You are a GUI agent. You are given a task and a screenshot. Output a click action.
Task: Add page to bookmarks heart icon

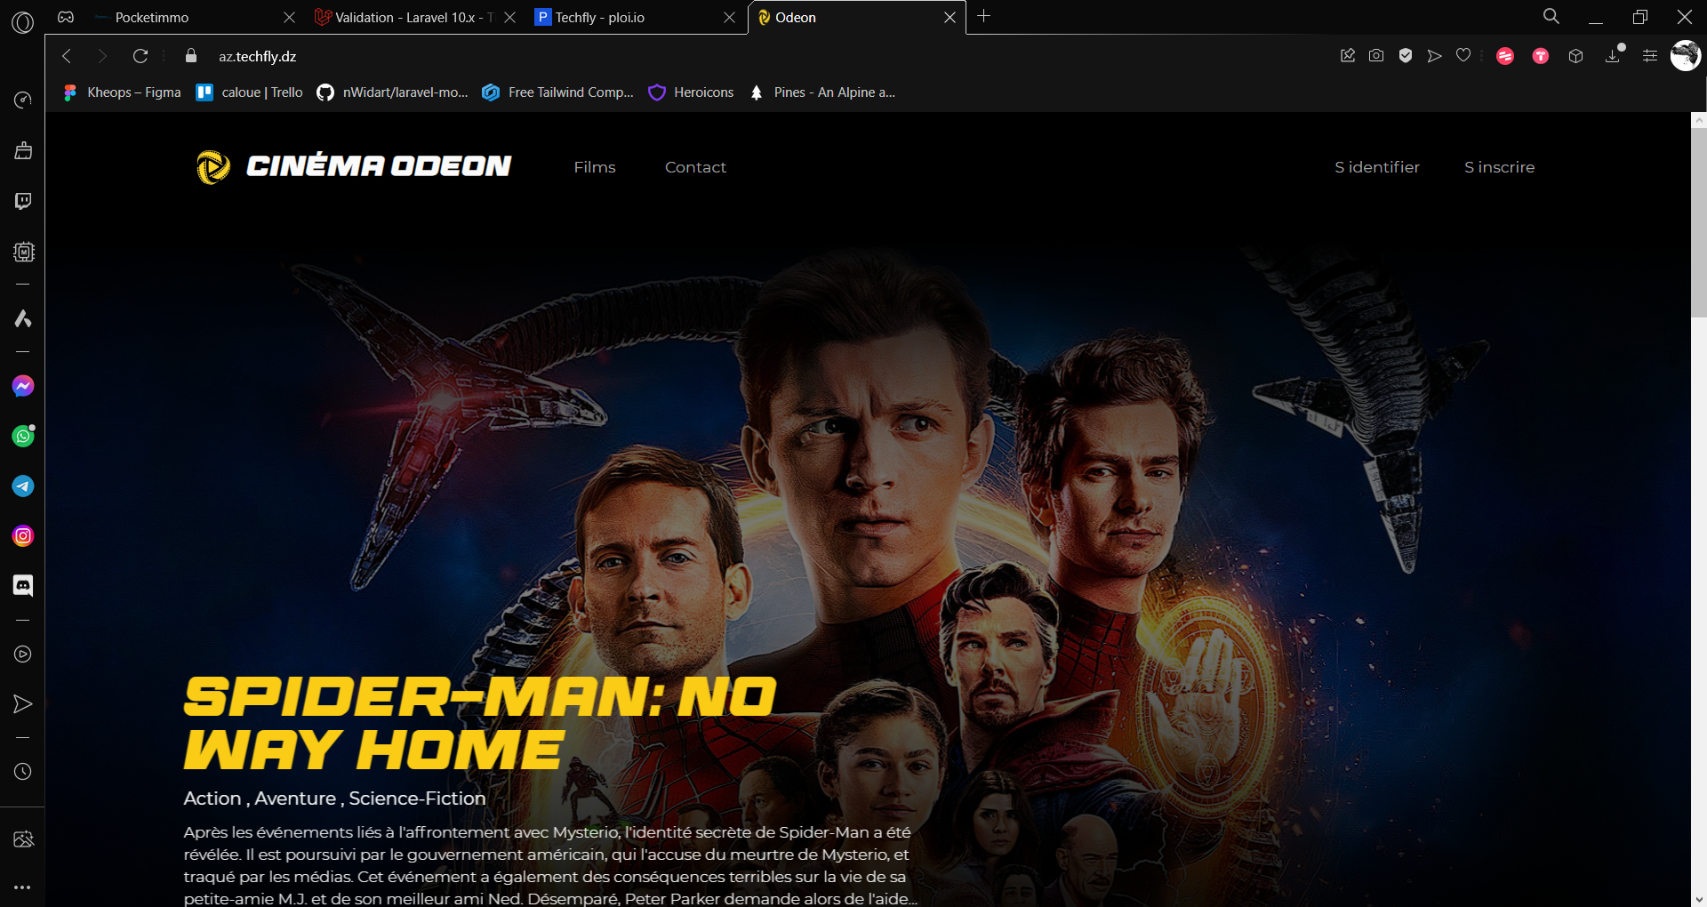(x=1463, y=56)
